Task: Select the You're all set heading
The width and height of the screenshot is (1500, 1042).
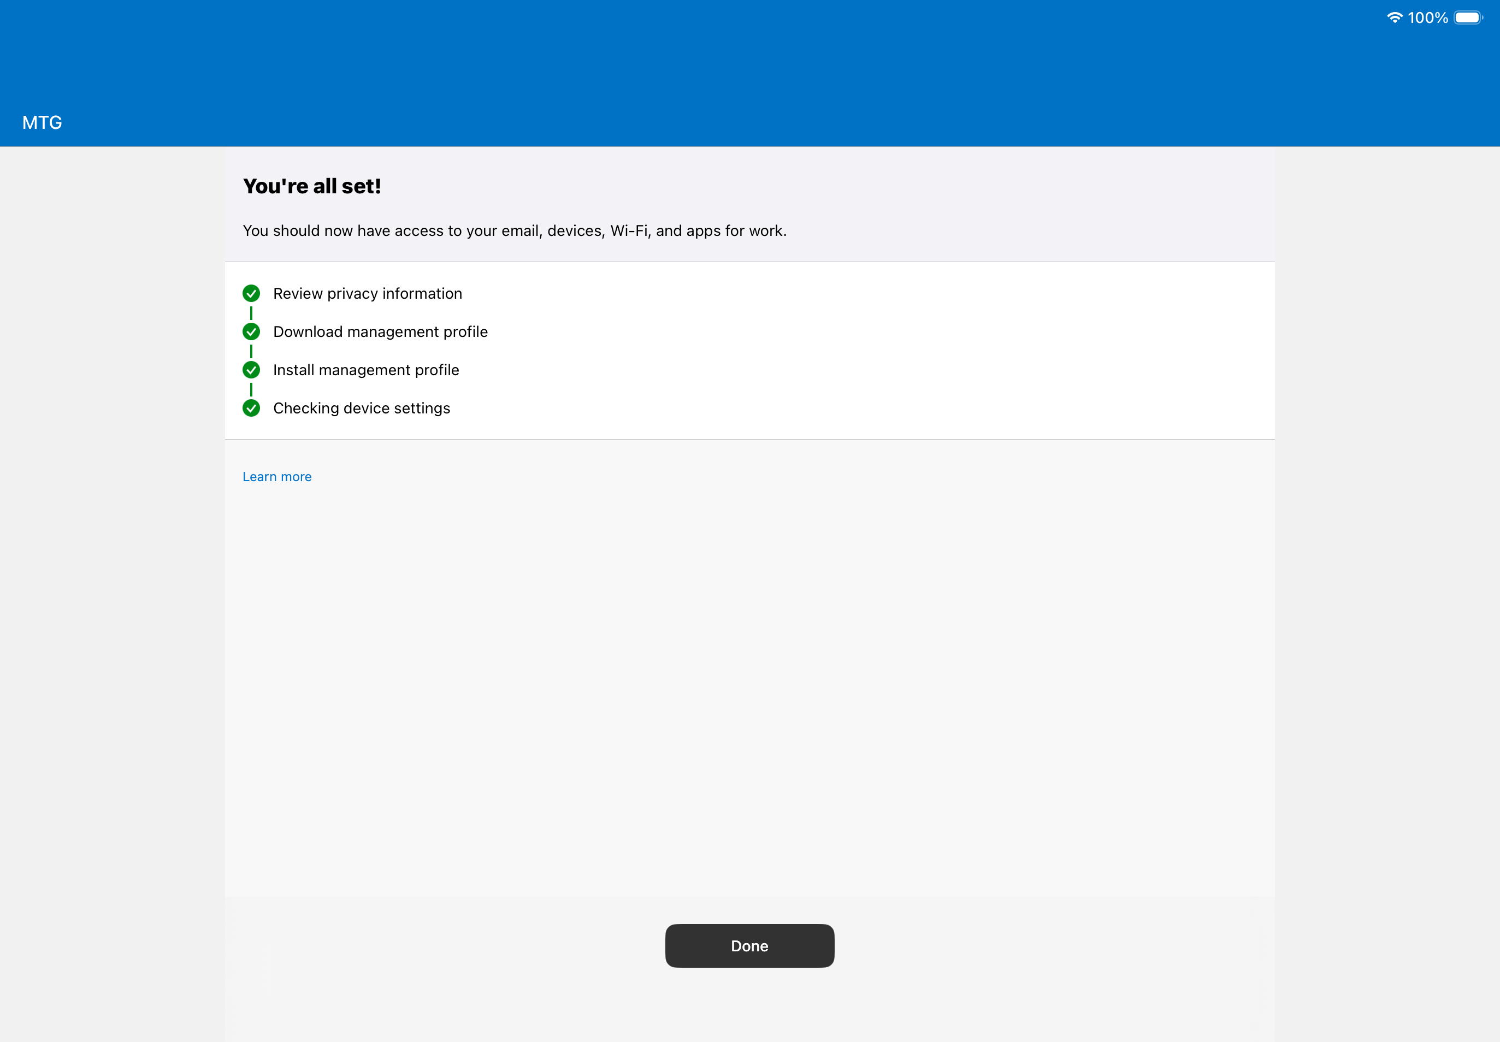Action: (x=313, y=186)
